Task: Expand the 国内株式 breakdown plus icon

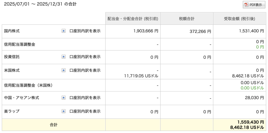Action: pos(63,31)
